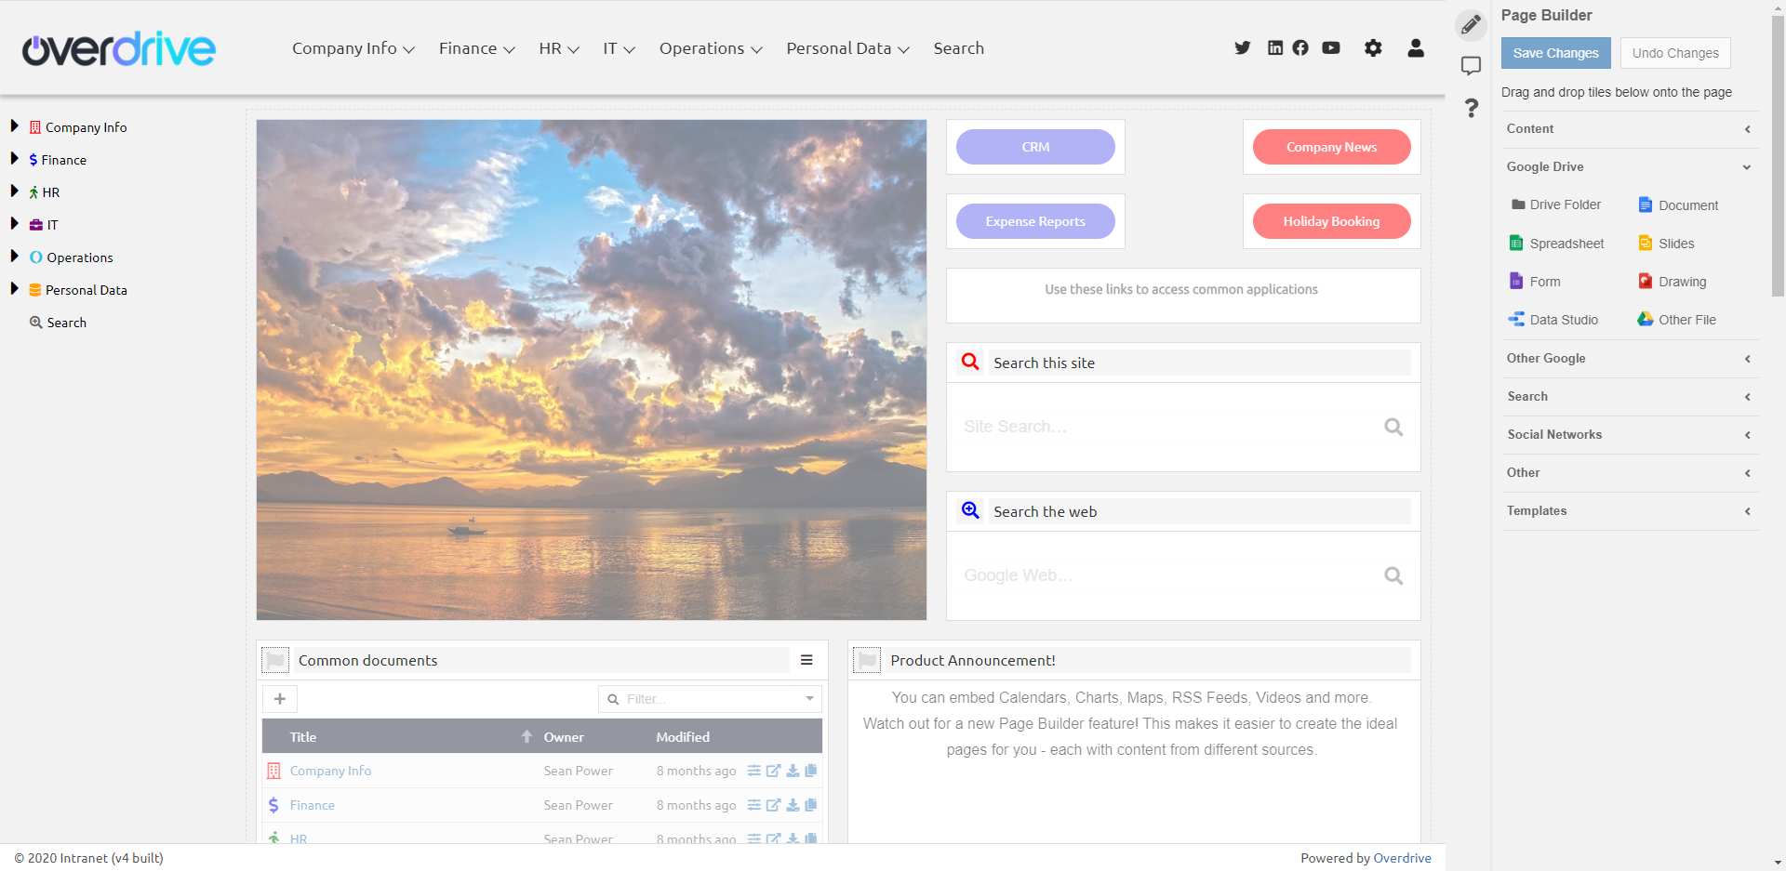Open the Company Info top menu
This screenshot has width=1786, height=871.
353,48
